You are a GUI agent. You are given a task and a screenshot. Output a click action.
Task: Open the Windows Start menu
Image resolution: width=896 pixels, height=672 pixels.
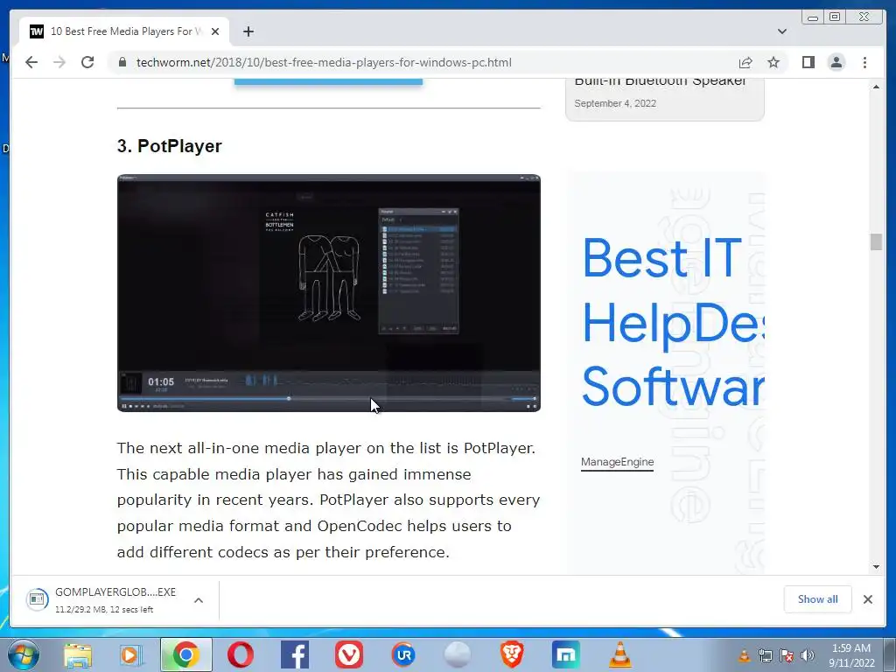pos(24,654)
